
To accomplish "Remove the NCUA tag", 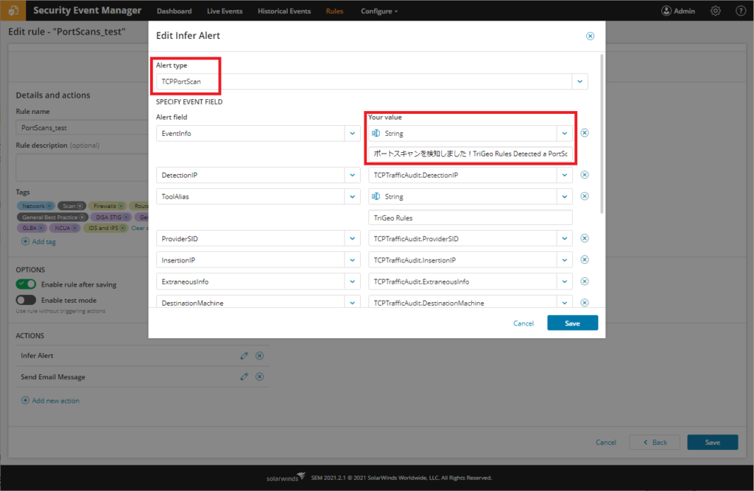I will (x=74, y=228).
